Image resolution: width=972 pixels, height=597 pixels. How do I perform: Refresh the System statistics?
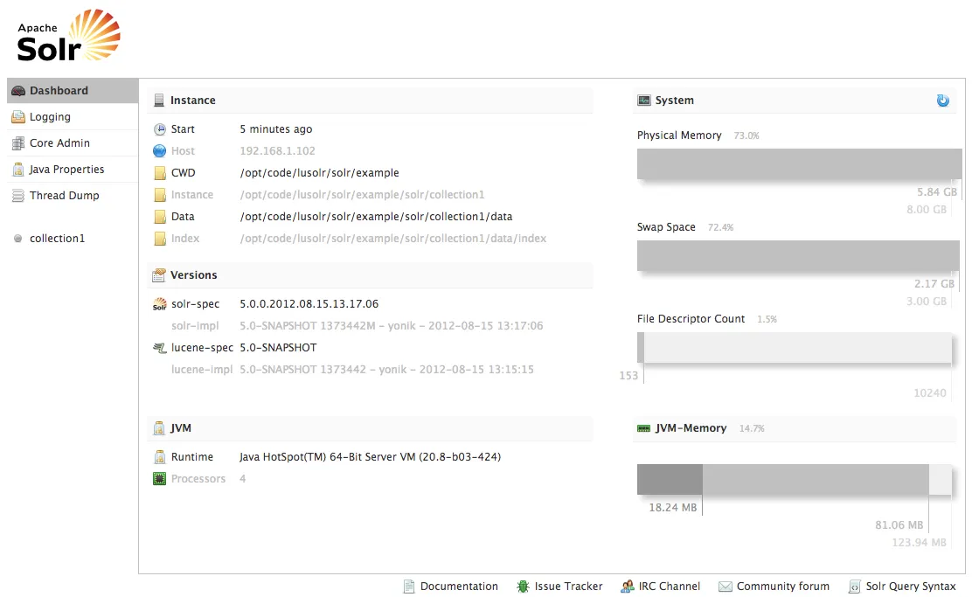tap(942, 101)
